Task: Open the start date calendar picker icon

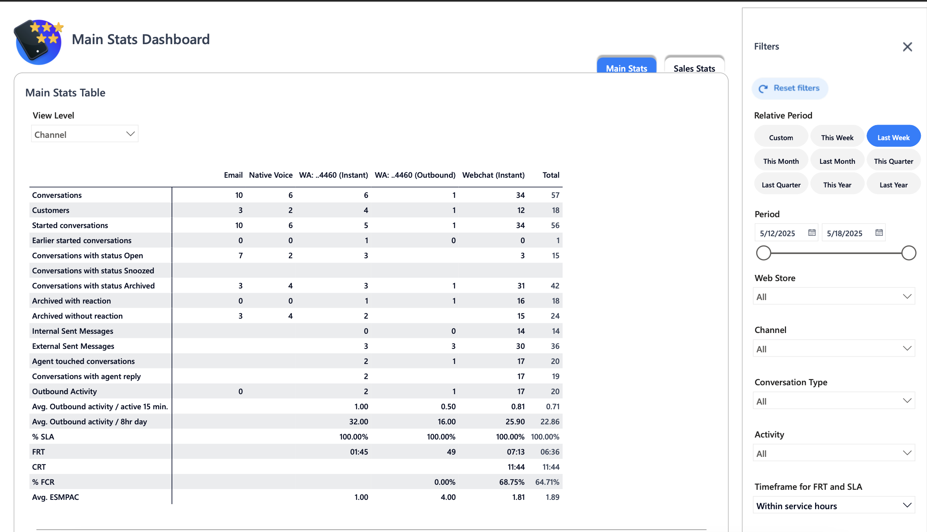Action: coord(812,233)
